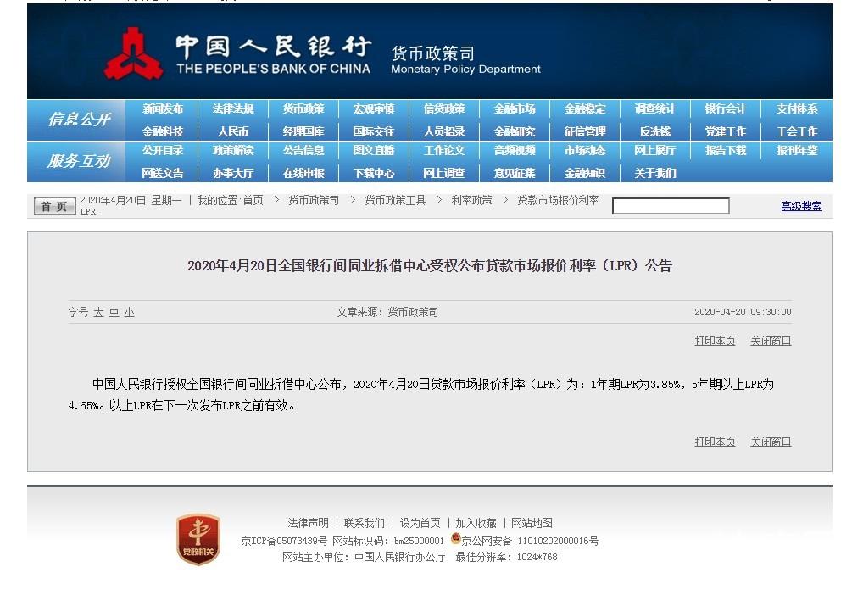Open the 工作论文 section
852x595 pixels.
pos(444,150)
